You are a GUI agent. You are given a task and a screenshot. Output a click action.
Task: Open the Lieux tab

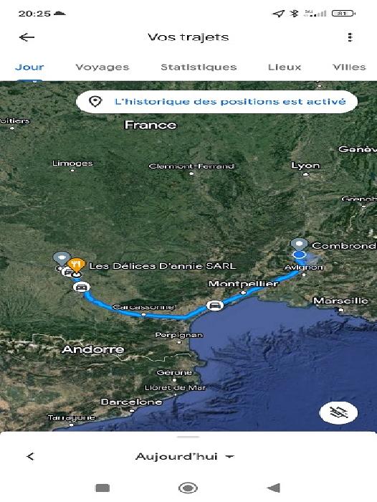[x=285, y=67]
